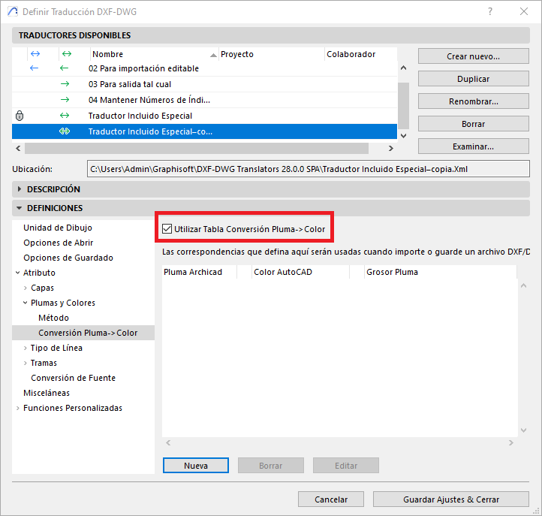
Task: Click the green right arrow on 03 Para salida tal cual
Action: pos(65,84)
